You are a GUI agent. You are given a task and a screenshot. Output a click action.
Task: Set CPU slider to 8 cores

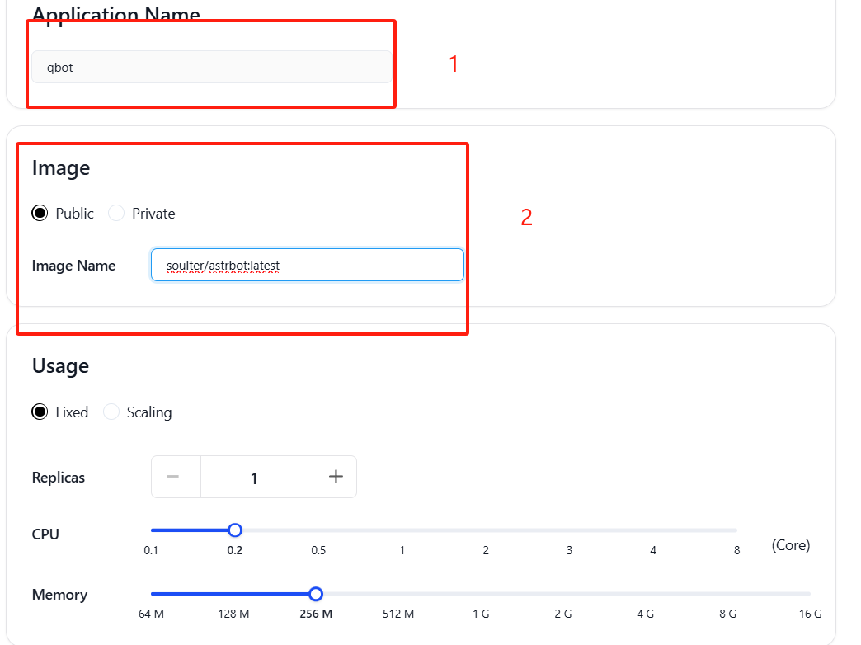(x=736, y=530)
